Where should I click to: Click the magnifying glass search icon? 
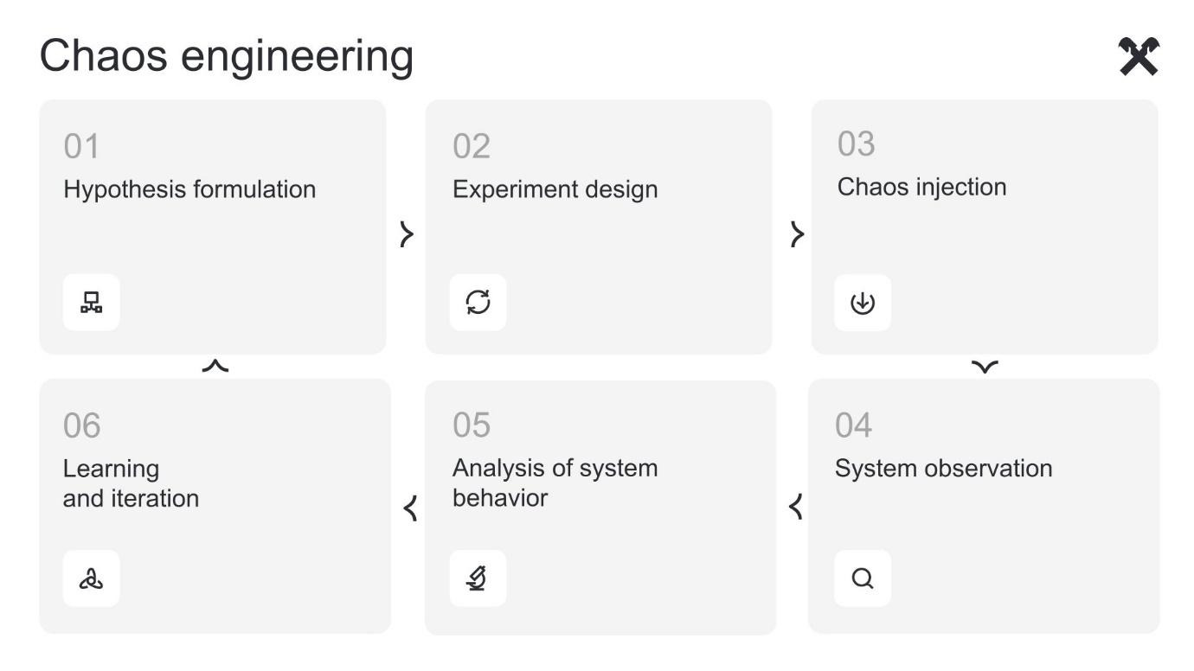pos(863,578)
